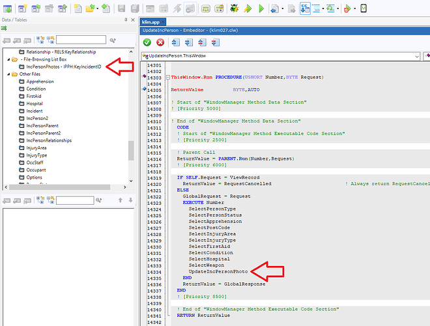Click the green play Run icon
Screen dimensions: 430x326
(261, 8)
